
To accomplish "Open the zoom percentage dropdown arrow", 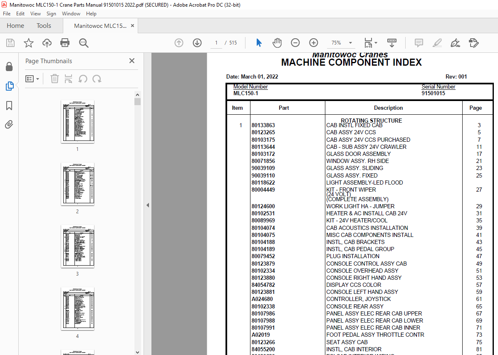I will click(x=350, y=43).
